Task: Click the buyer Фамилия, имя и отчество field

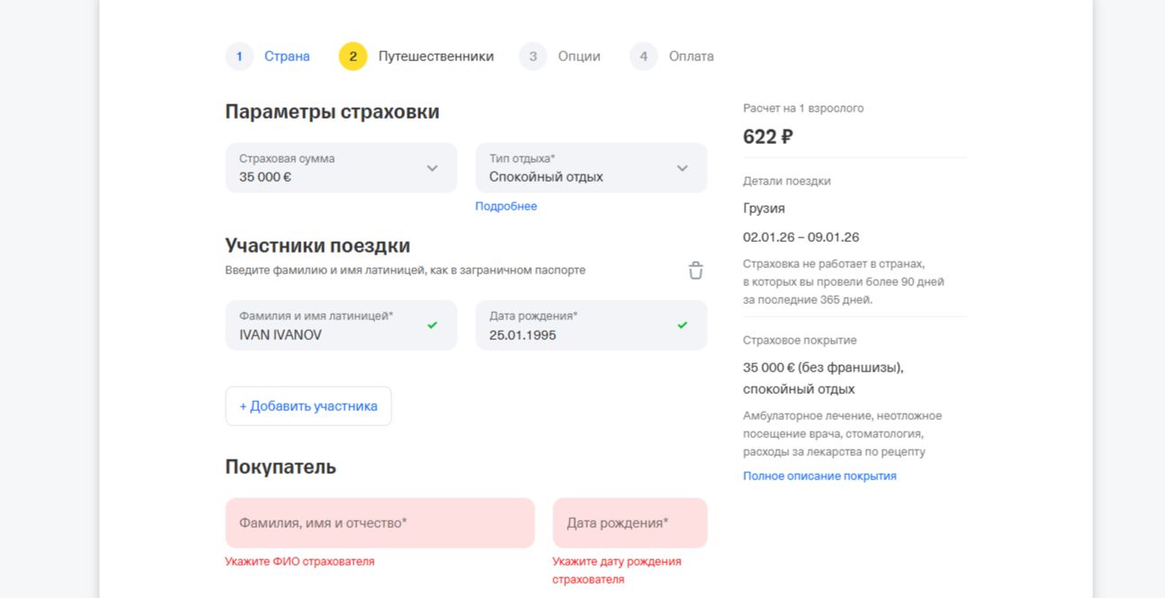Action: (380, 523)
